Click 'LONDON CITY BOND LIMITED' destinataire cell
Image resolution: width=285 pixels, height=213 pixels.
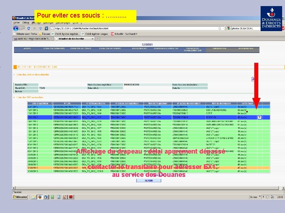tap(220, 138)
